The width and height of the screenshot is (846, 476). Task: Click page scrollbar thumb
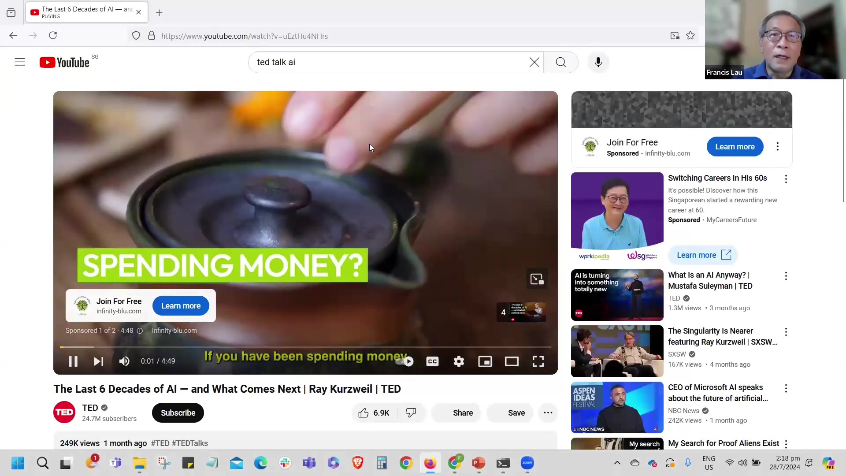[x=843, y=141]
